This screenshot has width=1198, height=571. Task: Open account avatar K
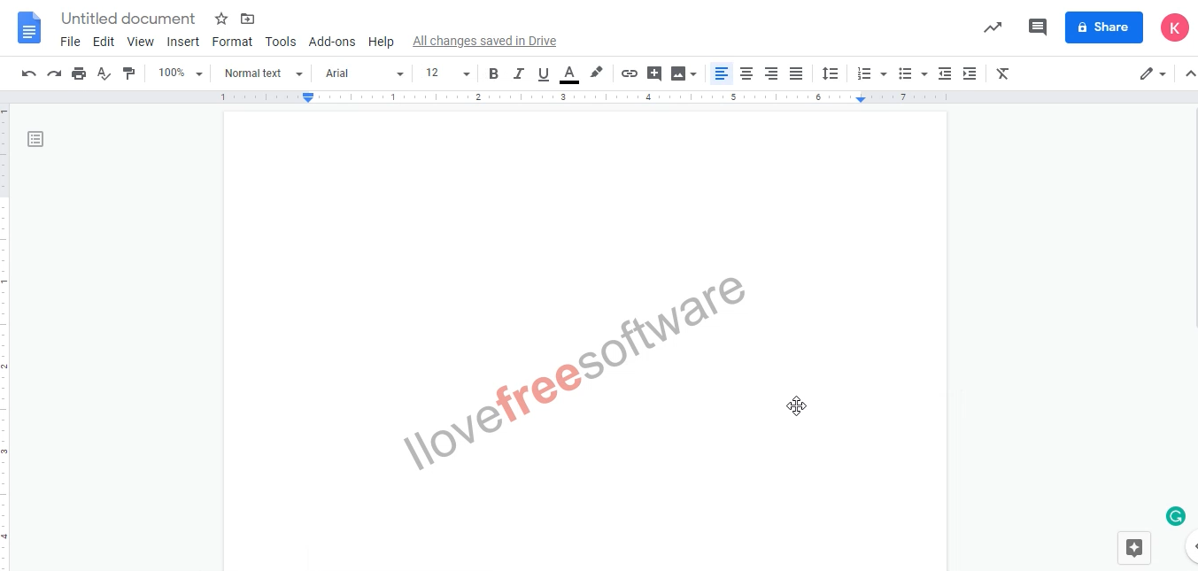click(x=1175, y=27)
